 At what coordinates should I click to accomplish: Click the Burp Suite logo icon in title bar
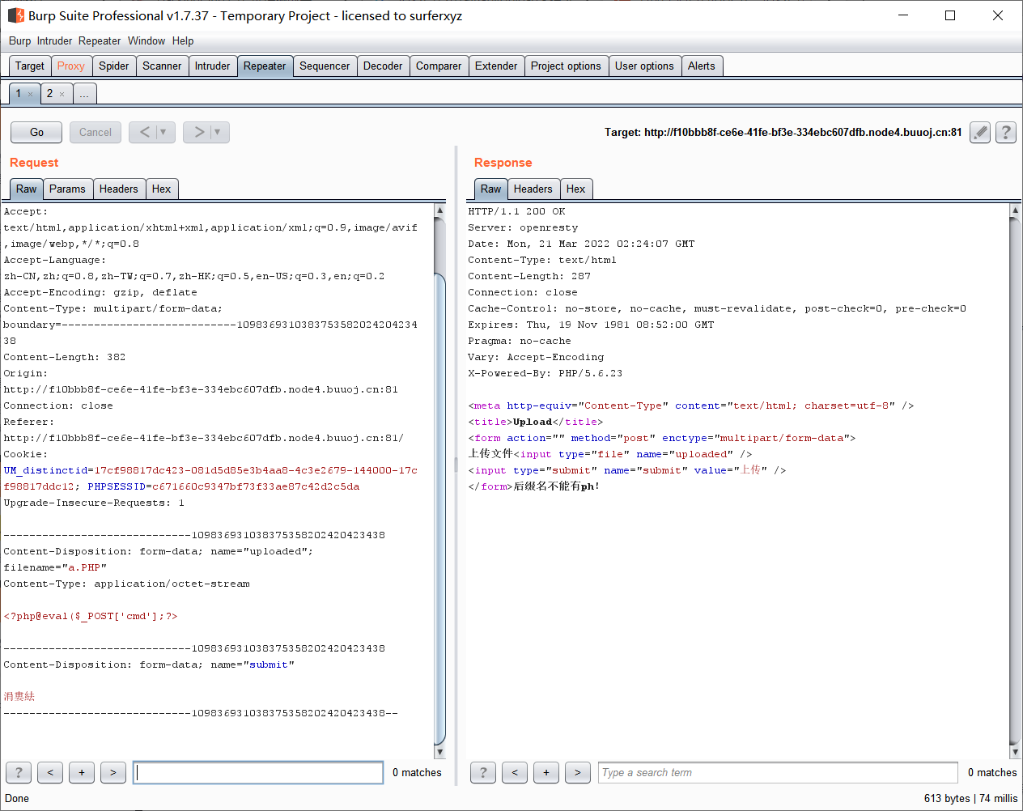point(15,15)
